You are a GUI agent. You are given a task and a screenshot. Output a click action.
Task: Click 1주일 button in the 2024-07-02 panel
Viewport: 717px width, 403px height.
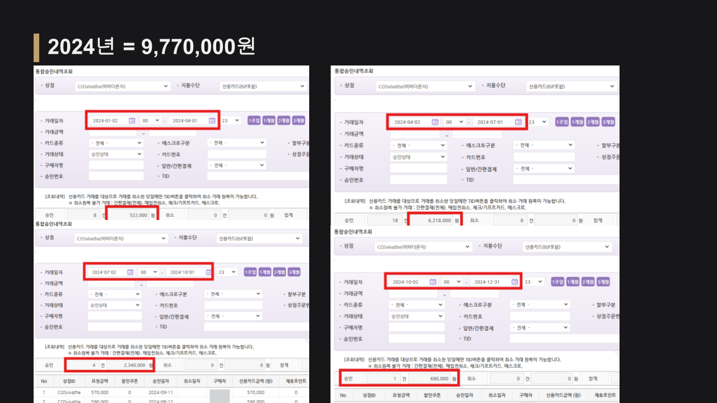click(250, 272)
